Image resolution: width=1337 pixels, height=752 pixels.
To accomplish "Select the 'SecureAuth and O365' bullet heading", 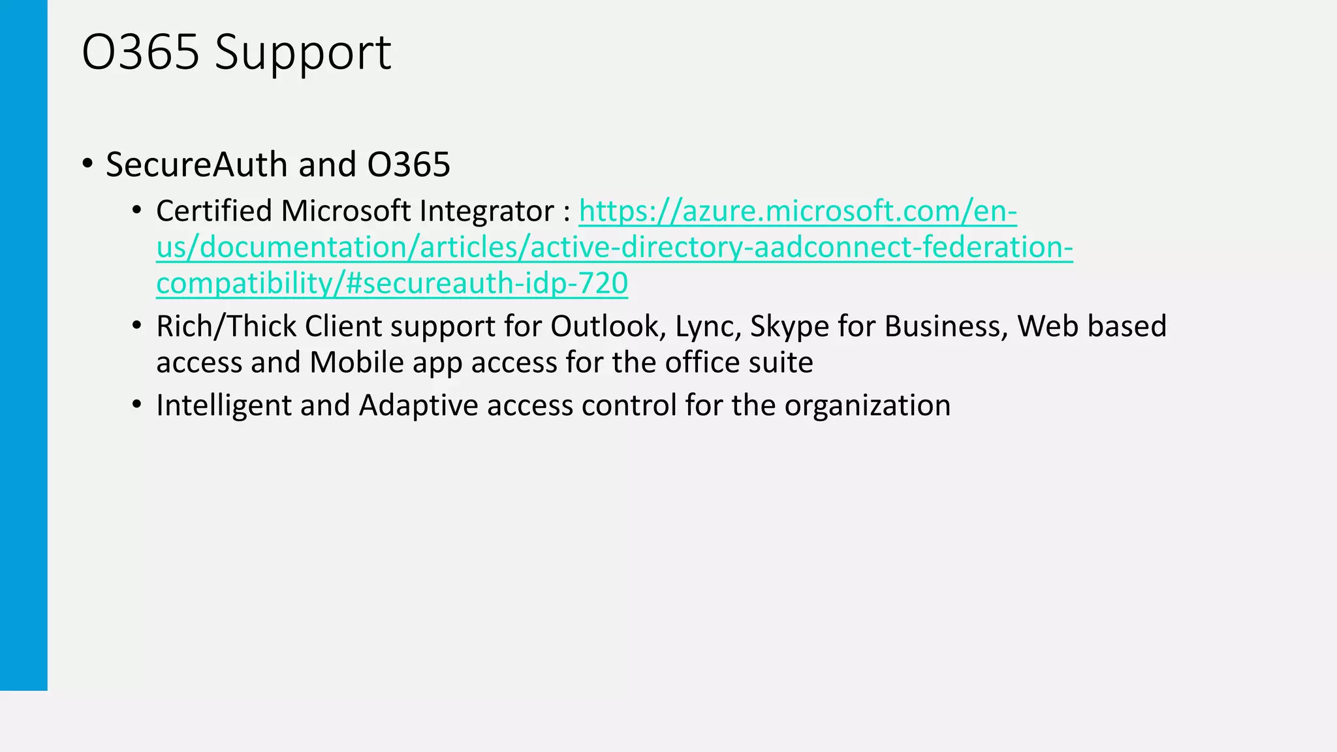I will (278, 164).
